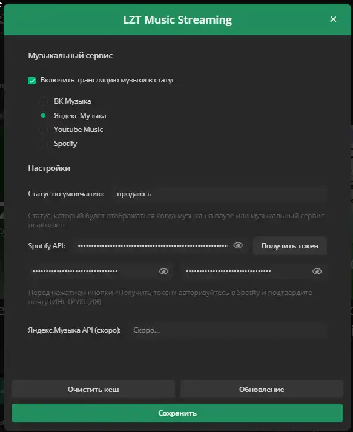This screenshot has width=353, height=432.
Task: Save settings with 'Сохранить' button
Action: (177, 413)
